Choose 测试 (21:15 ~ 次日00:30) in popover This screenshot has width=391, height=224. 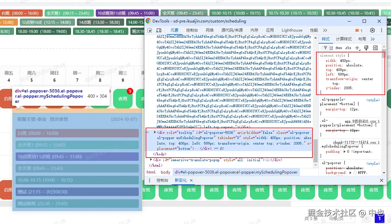[x=77, y=192]
